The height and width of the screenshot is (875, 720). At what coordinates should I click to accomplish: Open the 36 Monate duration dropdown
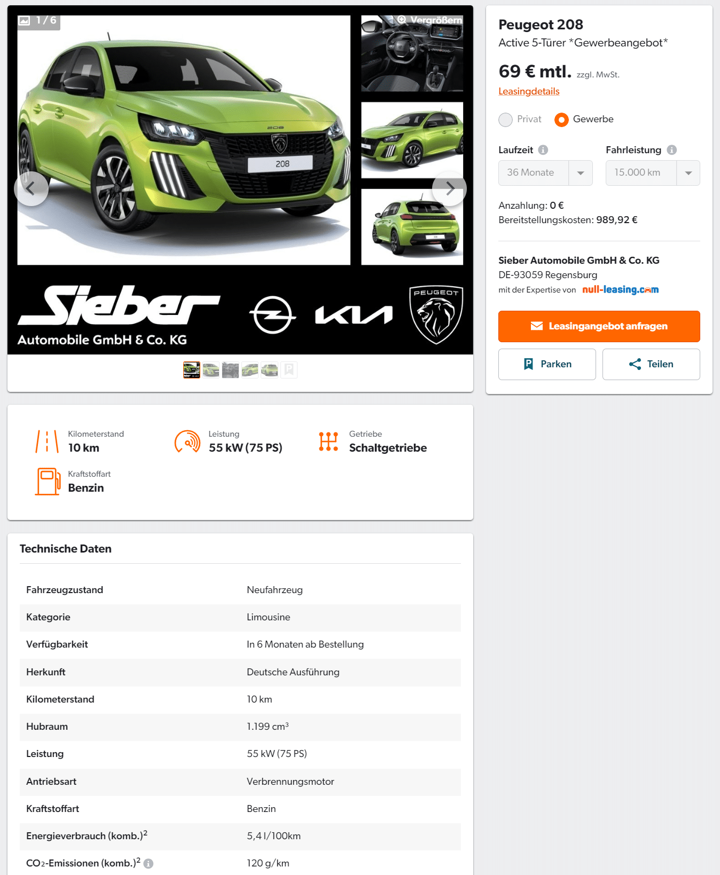click(545, 173)
